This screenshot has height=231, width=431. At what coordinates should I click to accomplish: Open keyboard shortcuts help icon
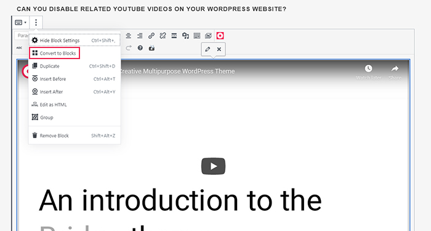(140, 48)
